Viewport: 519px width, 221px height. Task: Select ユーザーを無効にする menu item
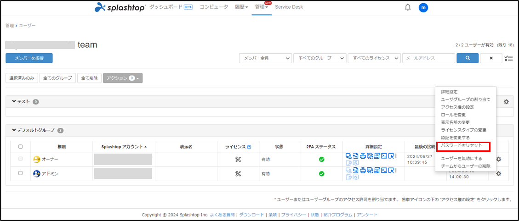tap(462, 159)
